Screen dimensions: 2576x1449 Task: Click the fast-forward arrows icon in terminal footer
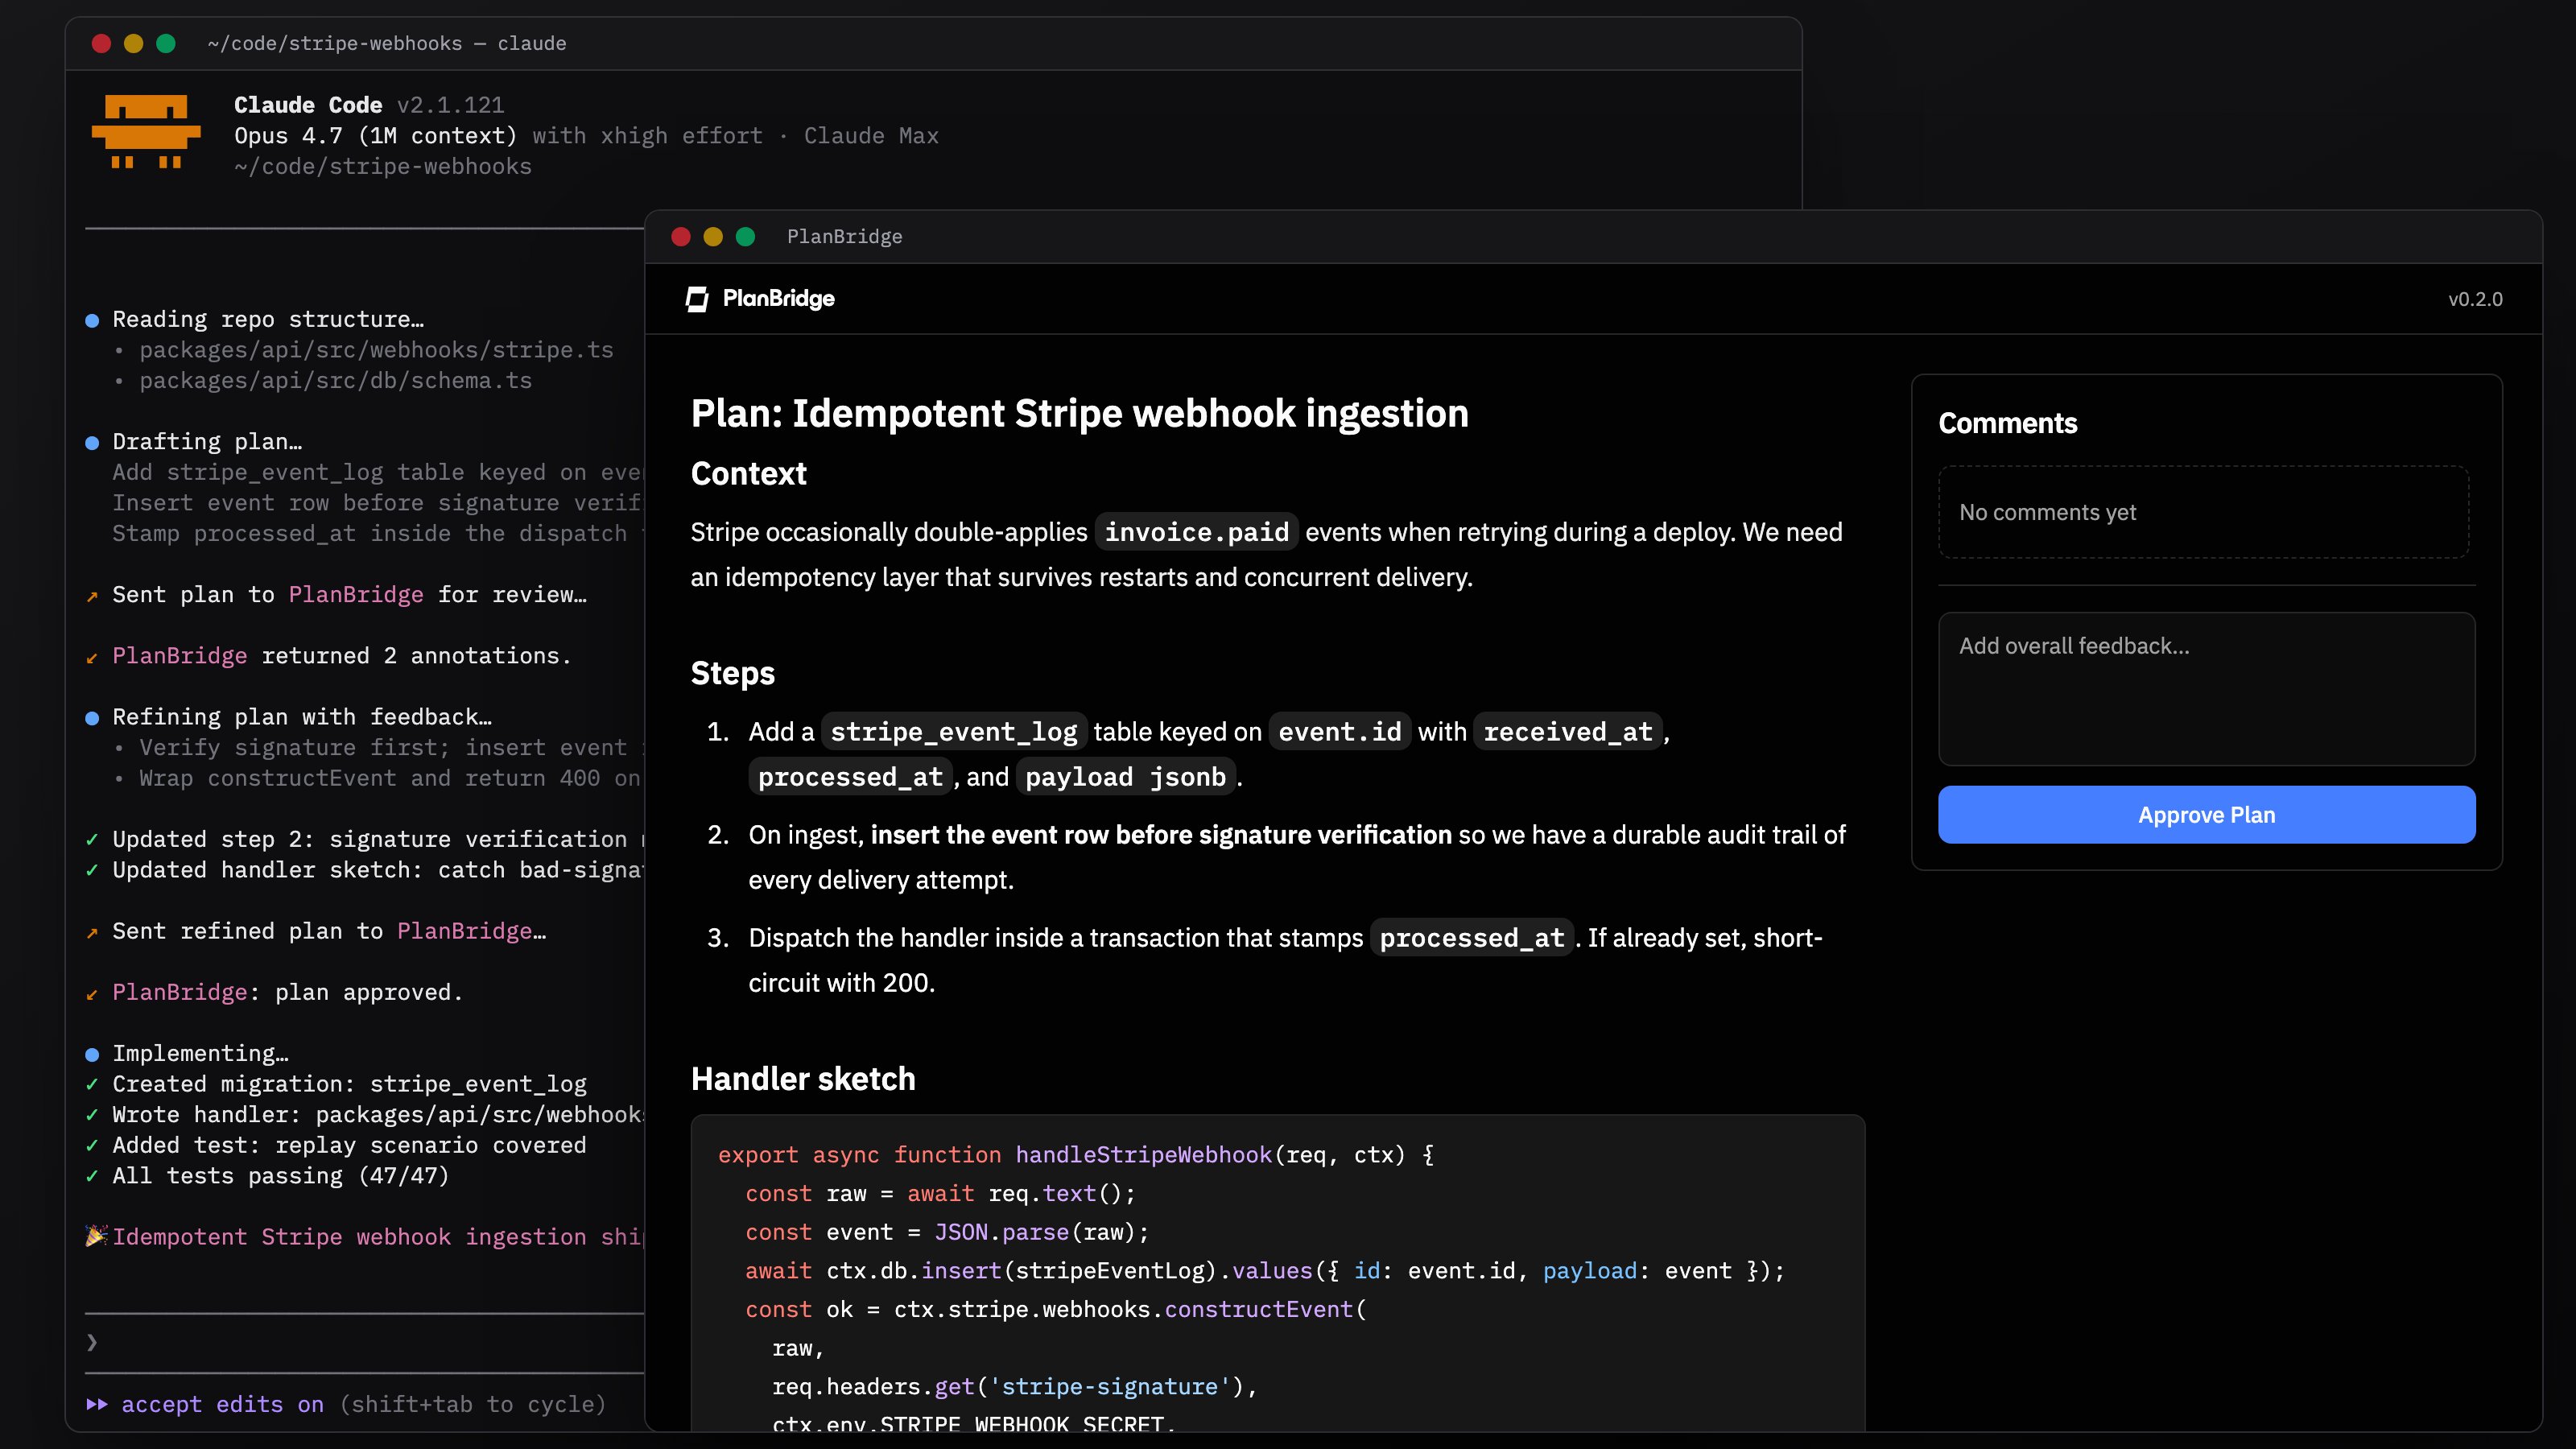(97, 1404)
